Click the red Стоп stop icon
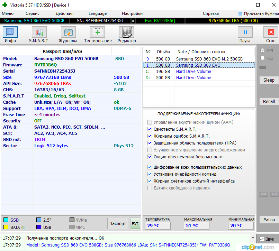The height and width of the screenshot is (251, 279). [x=271, y=32]
